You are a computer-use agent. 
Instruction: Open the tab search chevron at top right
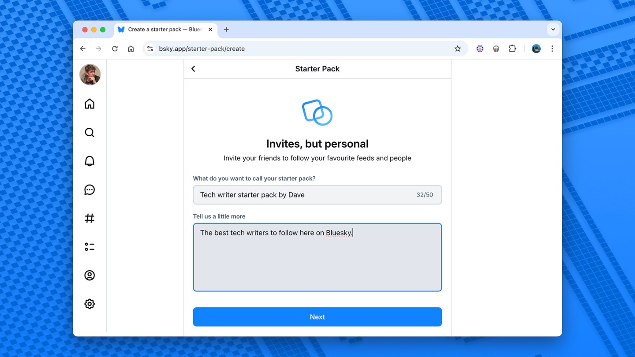tap(553, 29)
